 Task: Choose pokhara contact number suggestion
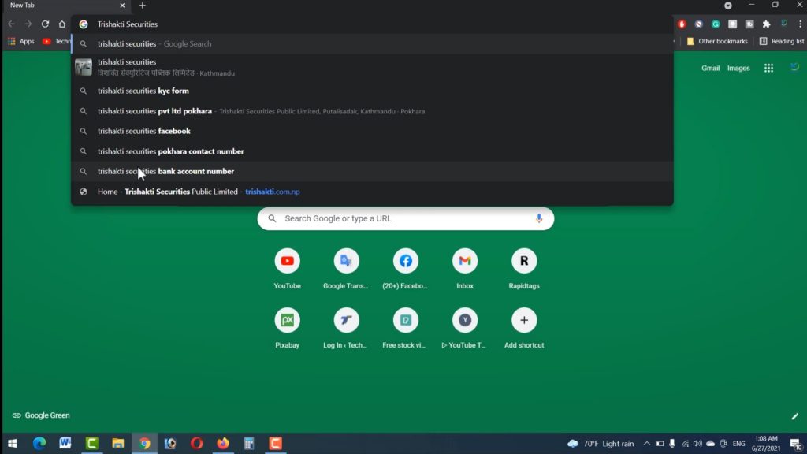tap(372, 151)
